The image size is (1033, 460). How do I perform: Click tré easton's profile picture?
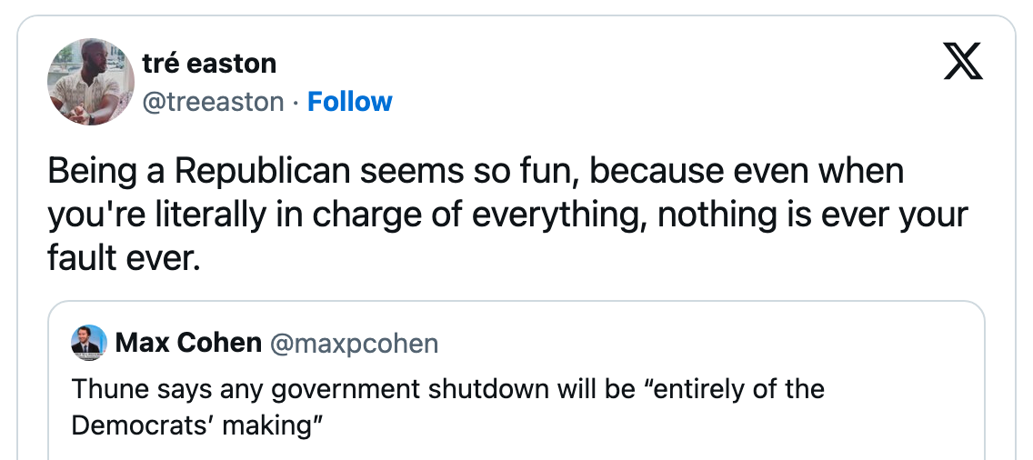pyautogui.click(x=91, y=82)
